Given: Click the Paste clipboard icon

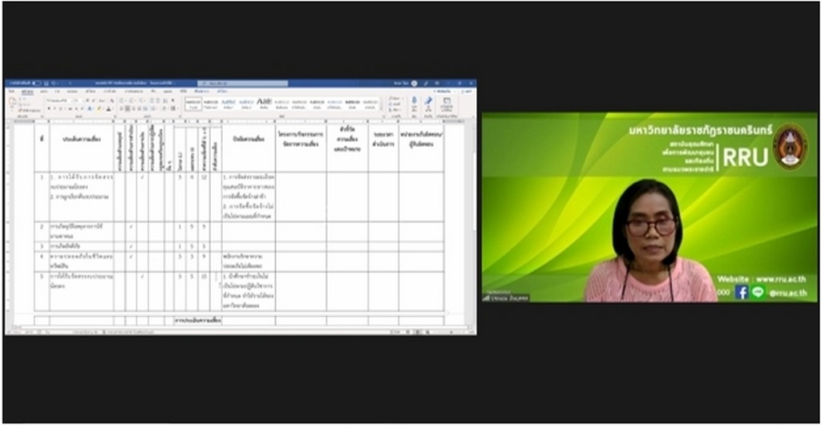Looking at the screenshot, I should coord(13,102).
